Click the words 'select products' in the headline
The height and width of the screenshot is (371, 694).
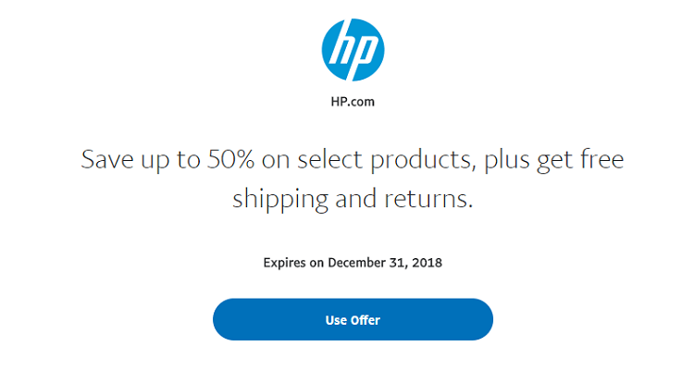384,160
